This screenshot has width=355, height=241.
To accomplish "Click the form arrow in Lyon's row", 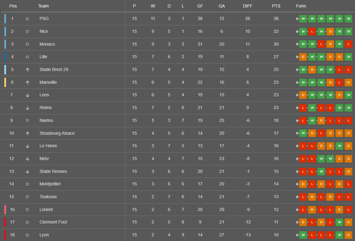I will click(297, 235).
